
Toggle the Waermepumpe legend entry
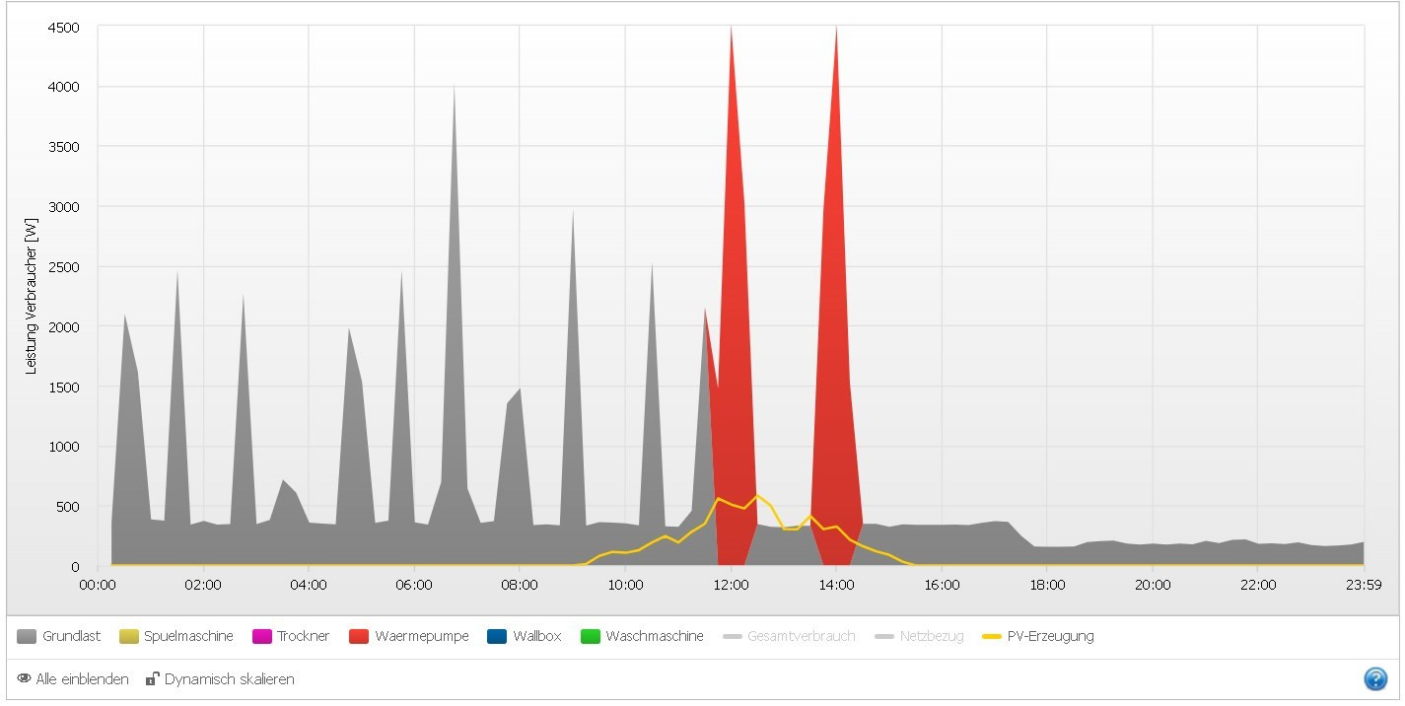[x=408, y=636]
